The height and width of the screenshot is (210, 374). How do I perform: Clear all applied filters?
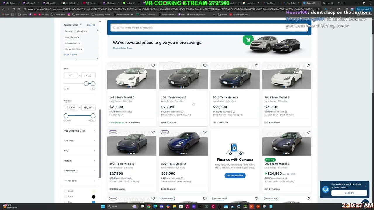pyautogui.click(x=91, y=25)
